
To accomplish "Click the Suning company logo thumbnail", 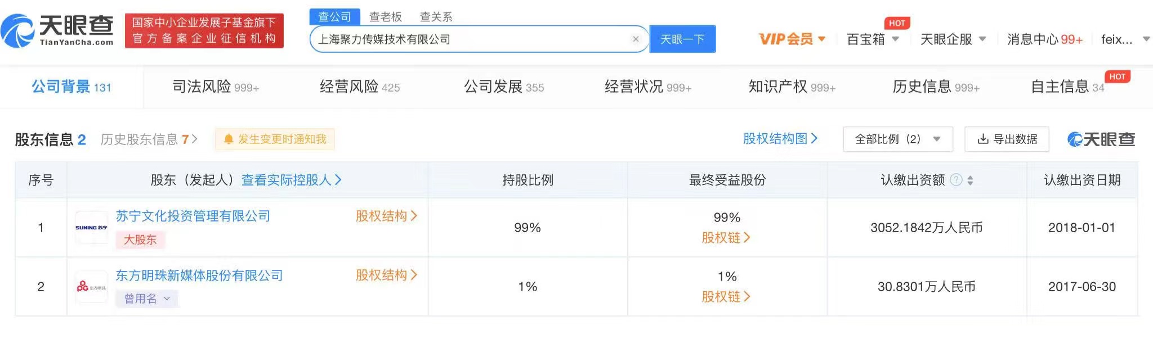I will pos(91,228).
